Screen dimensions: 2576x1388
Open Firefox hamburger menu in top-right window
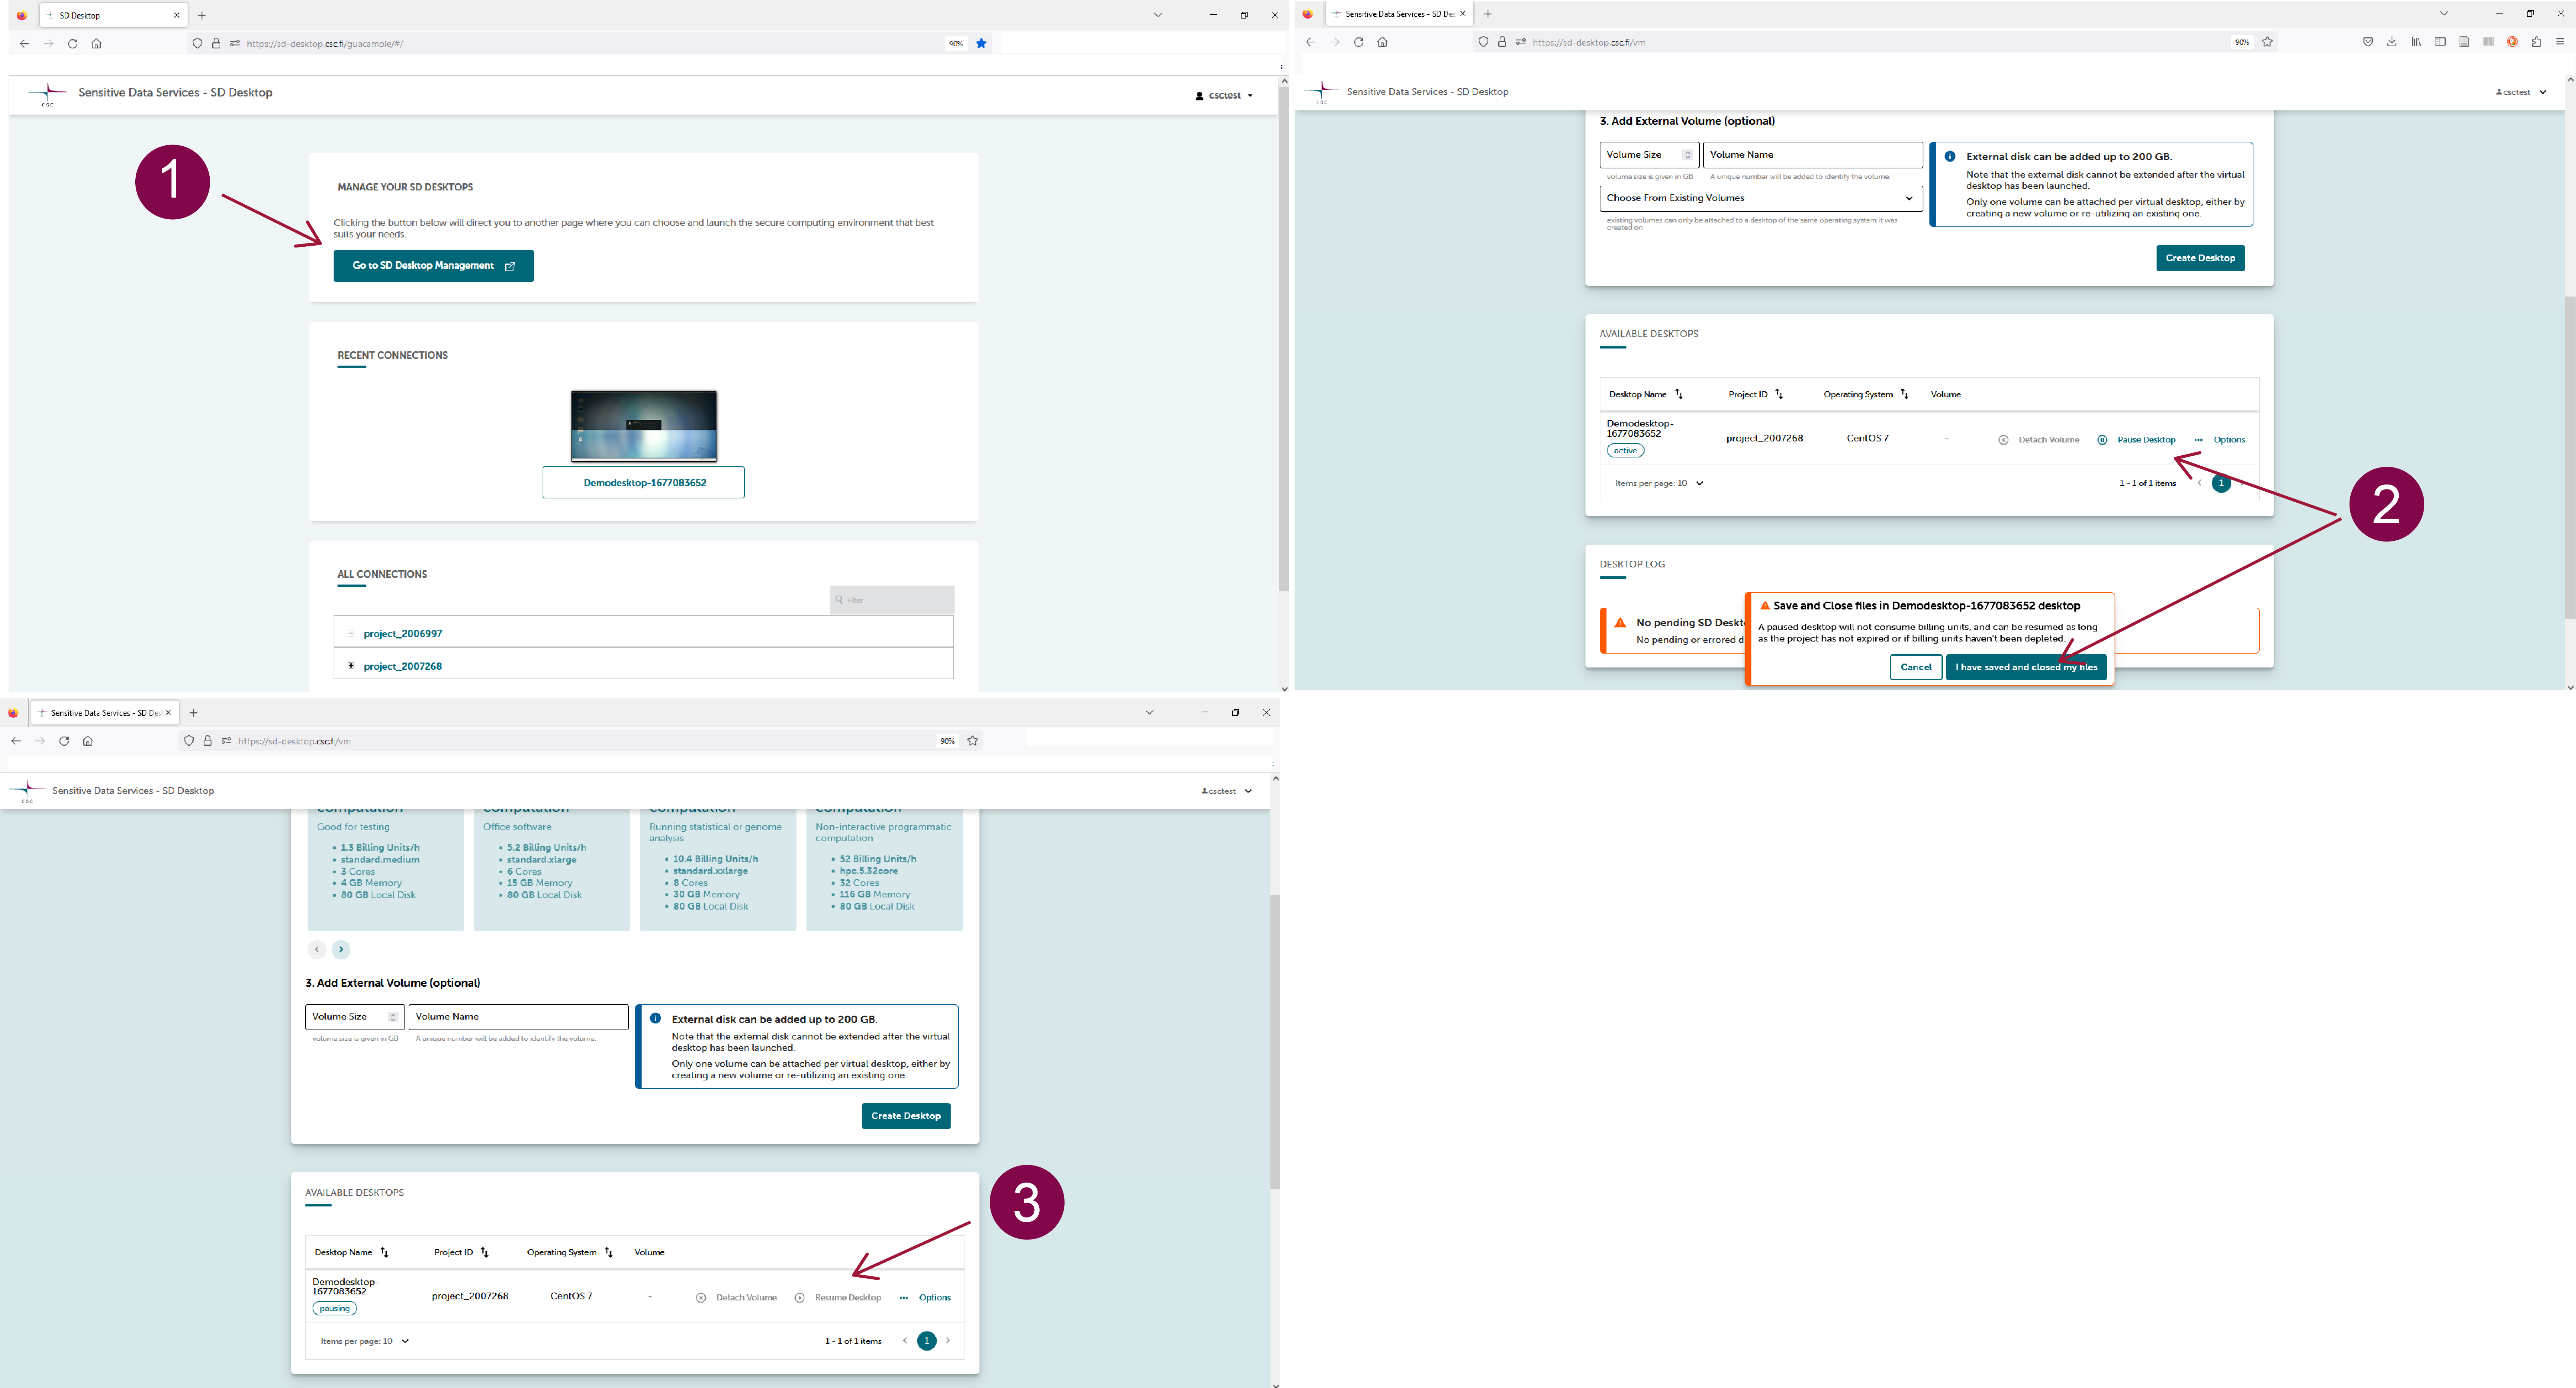coord(2560,42)
